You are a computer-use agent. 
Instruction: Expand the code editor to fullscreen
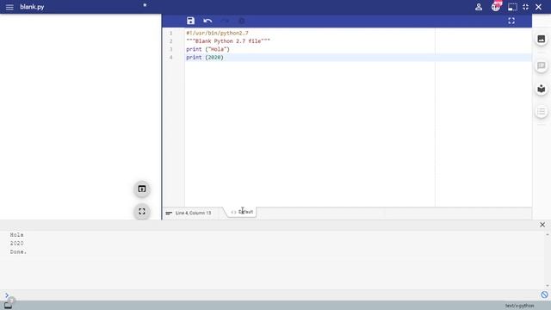[x=511, y=21]
